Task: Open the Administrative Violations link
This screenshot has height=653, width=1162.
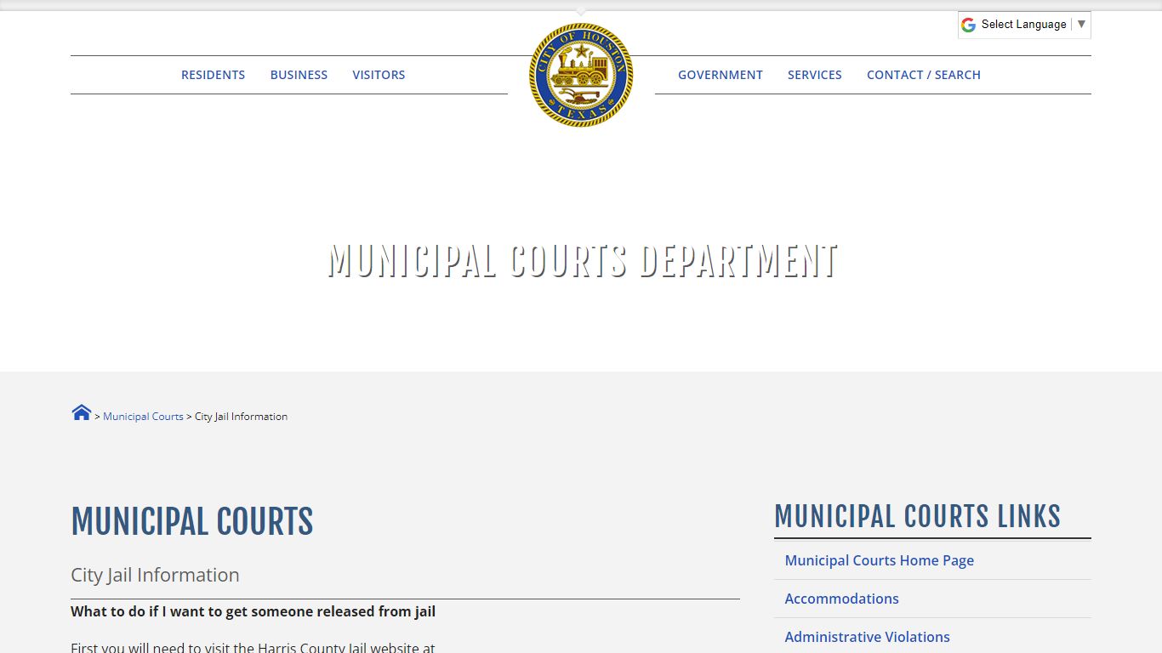Action: point(867,637)
